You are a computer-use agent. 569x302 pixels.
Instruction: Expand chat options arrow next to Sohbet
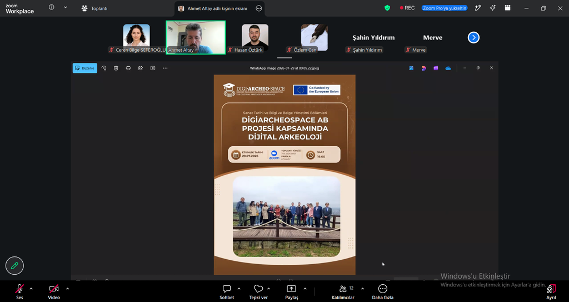(x=239, y=289)
